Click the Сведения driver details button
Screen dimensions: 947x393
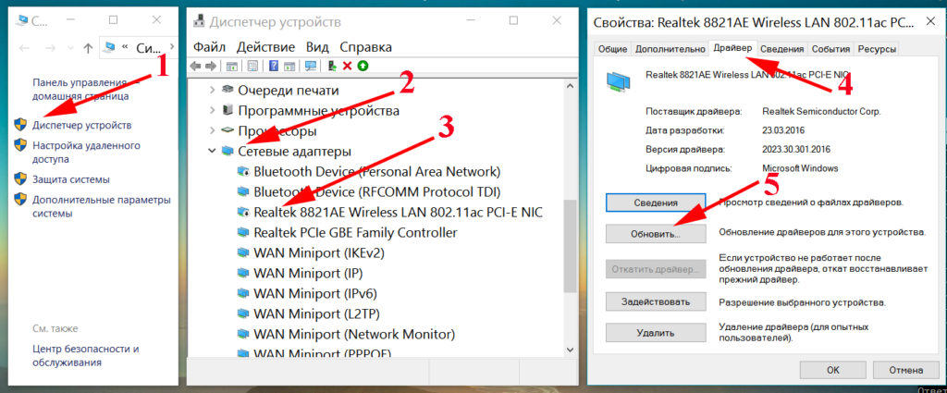click(656, 203)
